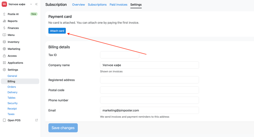Click the Registered address field

tap(149, 80)
